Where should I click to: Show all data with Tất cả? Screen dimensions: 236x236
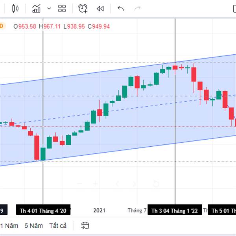(x=58, y=226)
